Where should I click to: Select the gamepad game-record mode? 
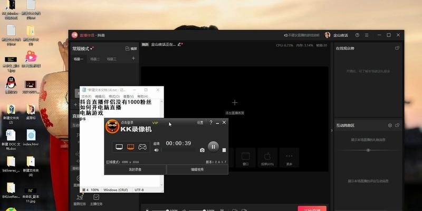coord(142,147)
